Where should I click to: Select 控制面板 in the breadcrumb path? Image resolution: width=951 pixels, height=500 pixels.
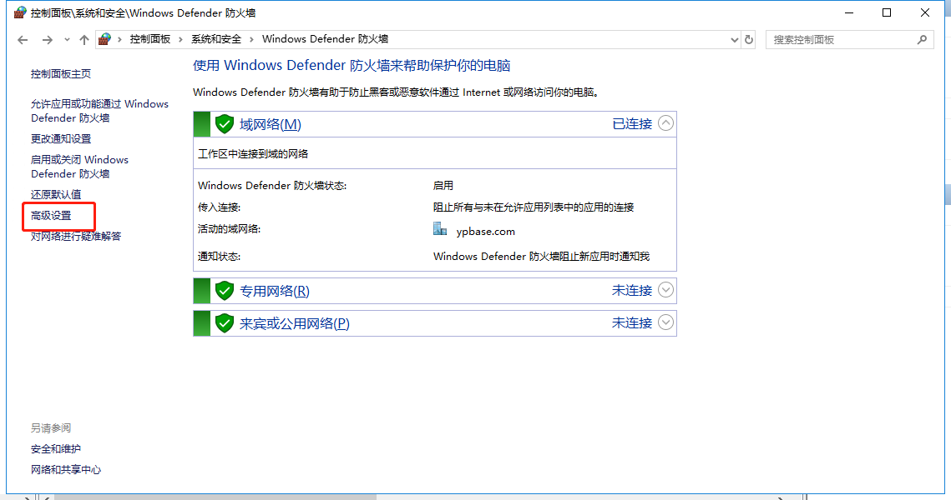tap(149, 39)
